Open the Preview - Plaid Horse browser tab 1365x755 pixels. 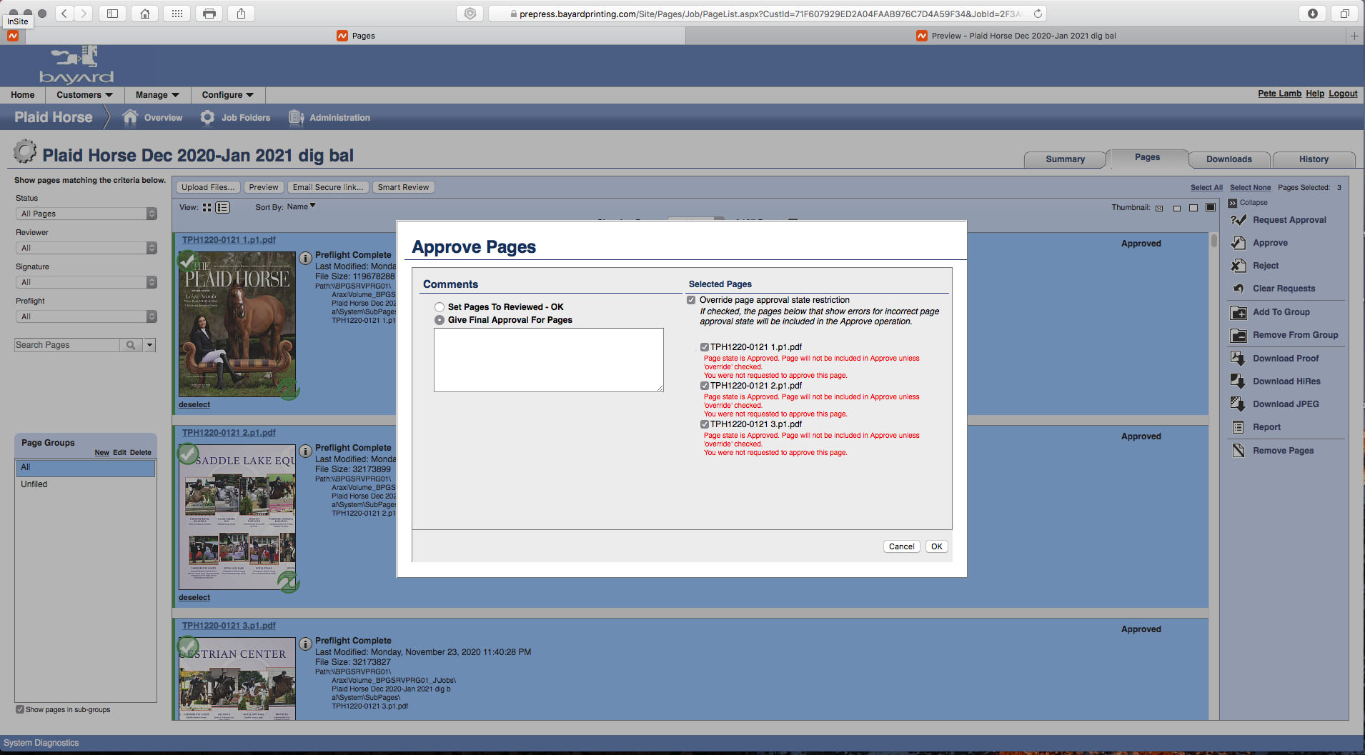coord(1016,36)
